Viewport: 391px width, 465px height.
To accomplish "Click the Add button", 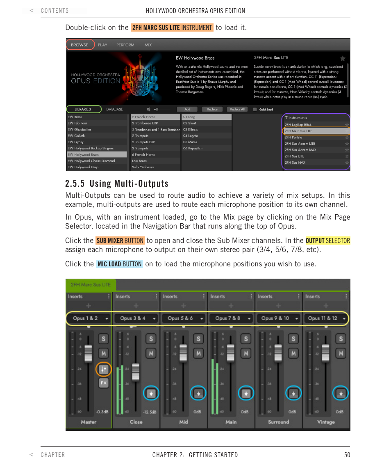I will [x=187, y=110].
